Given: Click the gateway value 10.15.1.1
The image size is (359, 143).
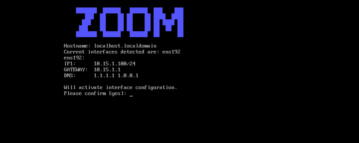Looking at the screenshot, I should [x=107, y=70].
